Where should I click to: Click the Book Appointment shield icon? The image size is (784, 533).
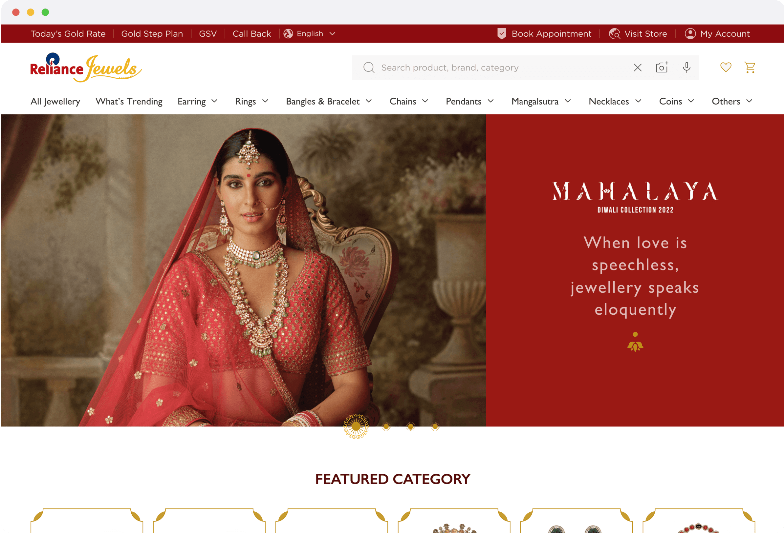(502, 34)
